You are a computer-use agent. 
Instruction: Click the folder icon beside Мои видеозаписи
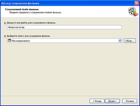9,41
